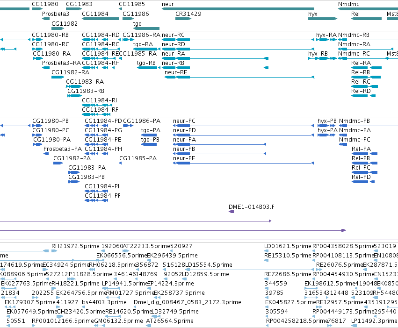Screen dimensions: 398x328
Task: Click the tgo gene label
Action: pyautogui.click(x=137, y=23)
